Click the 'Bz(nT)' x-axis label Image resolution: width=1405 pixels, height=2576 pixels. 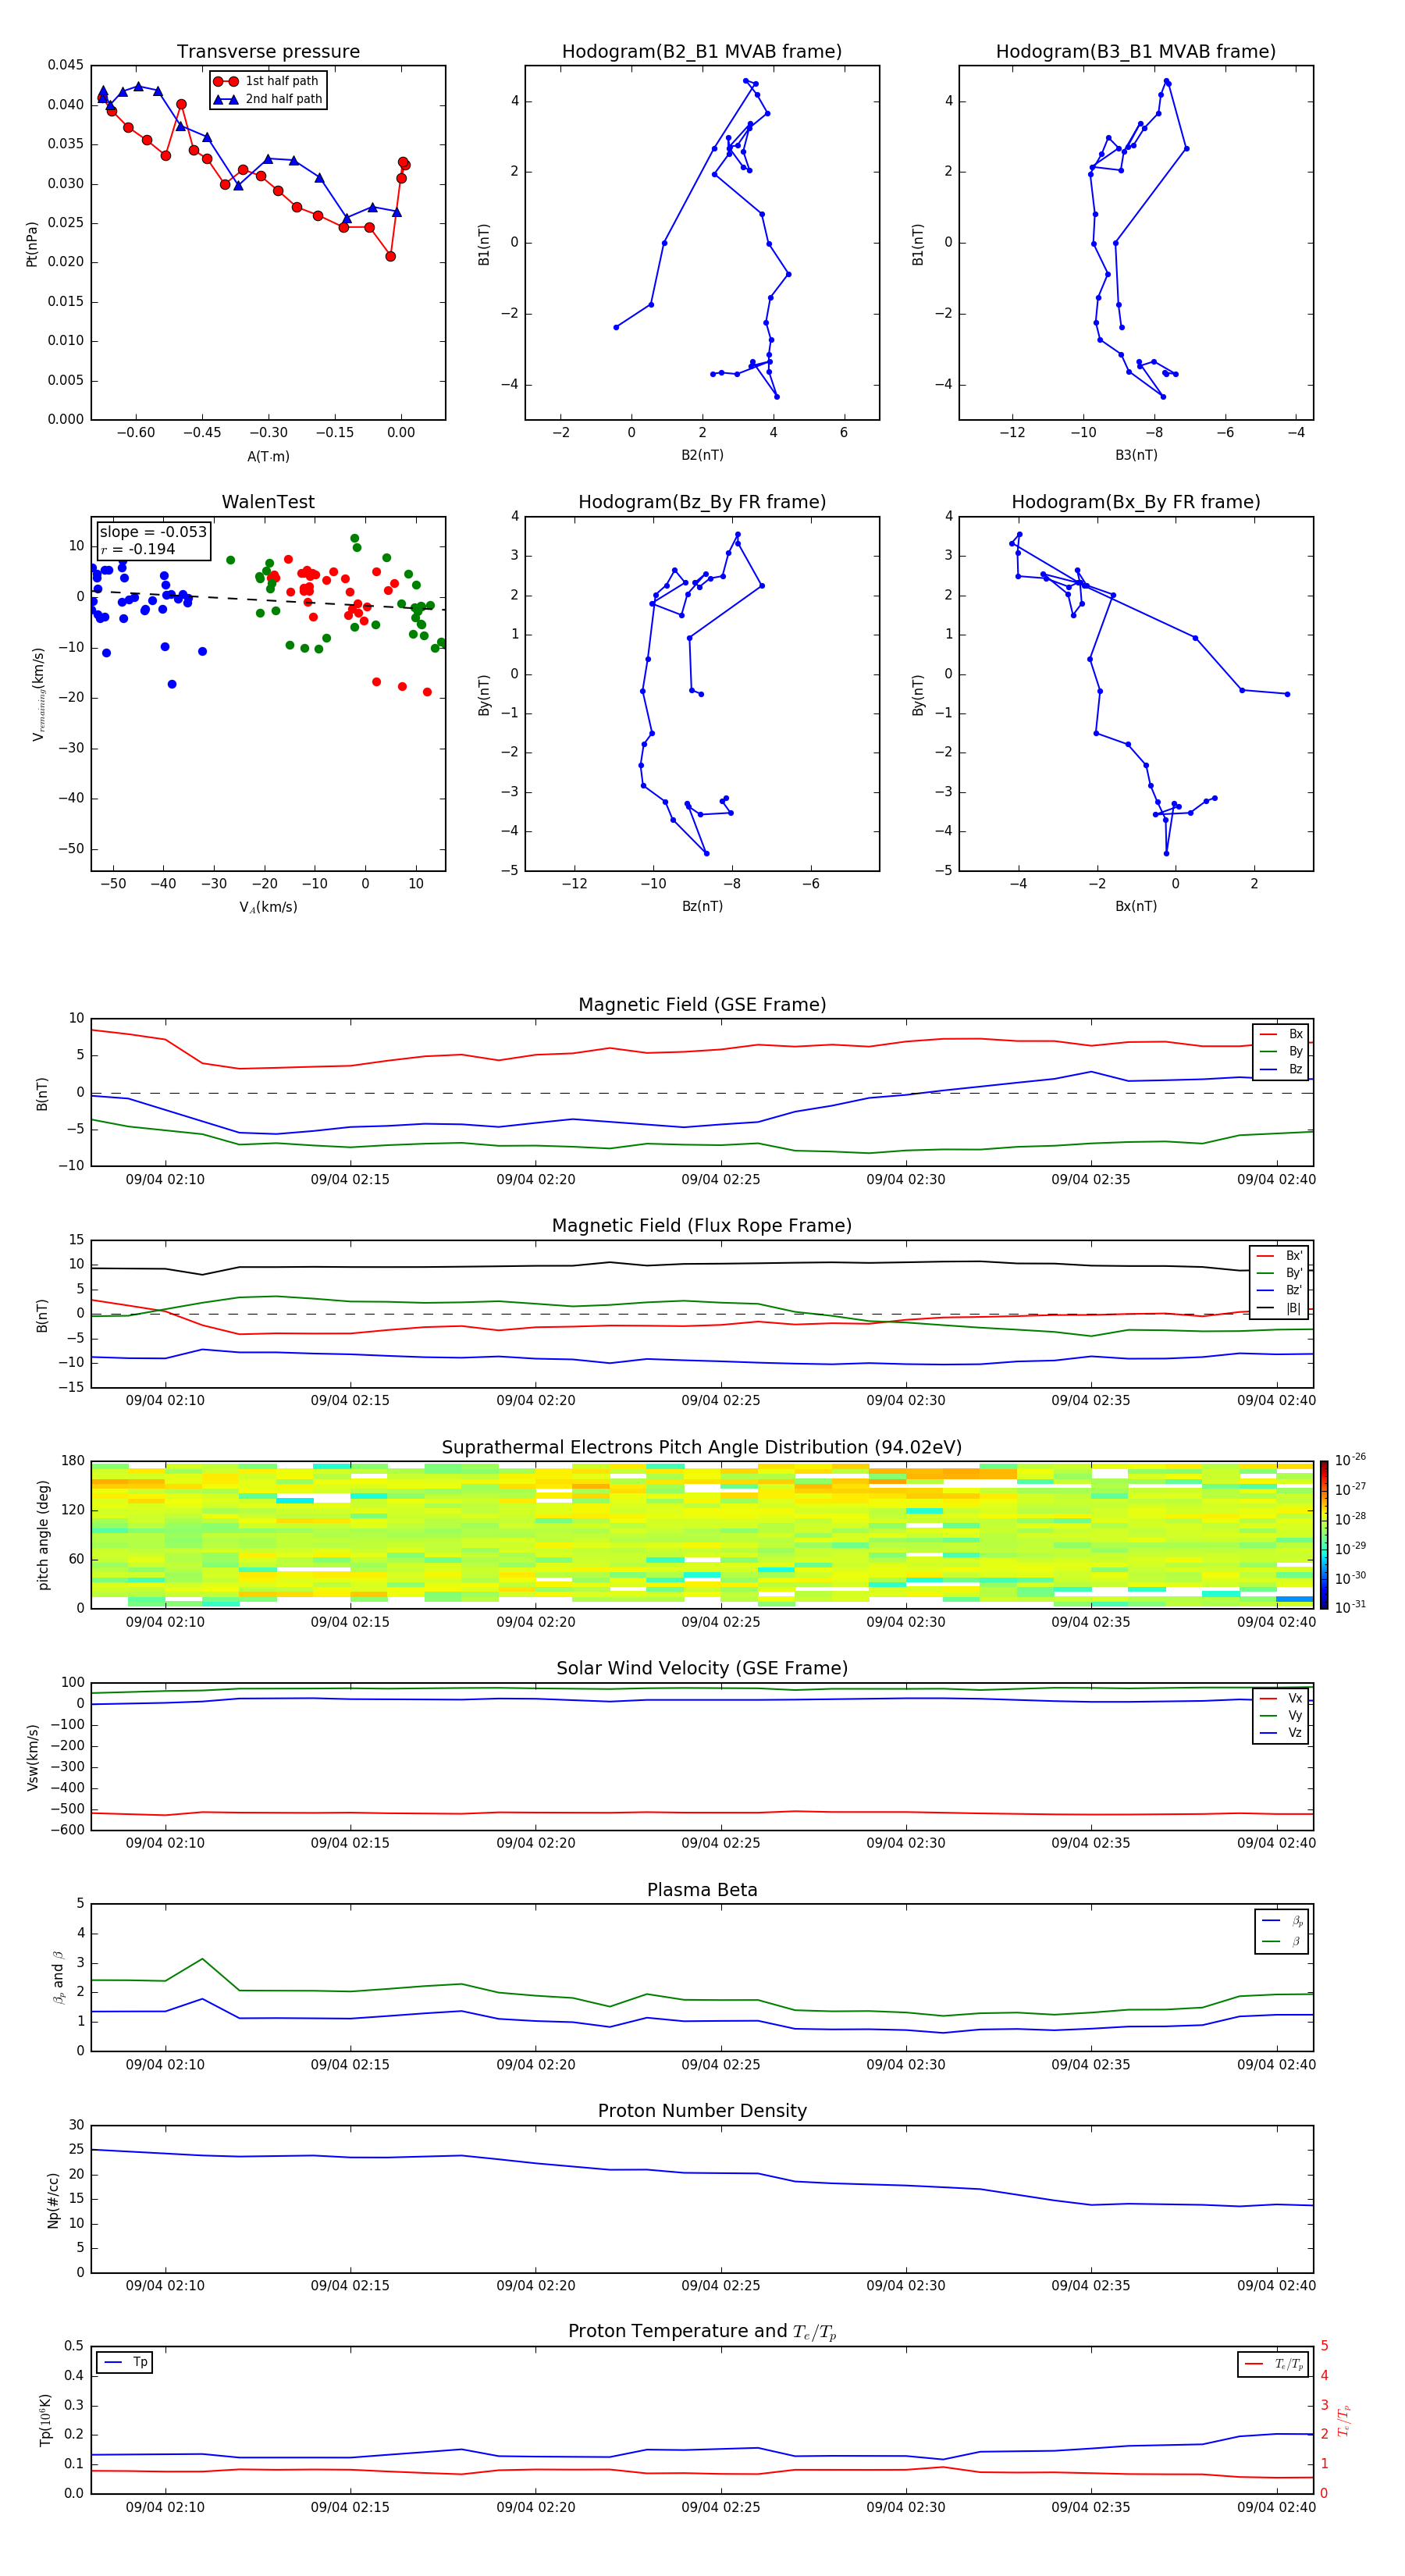pyautogui.click(x=702, y=906)
